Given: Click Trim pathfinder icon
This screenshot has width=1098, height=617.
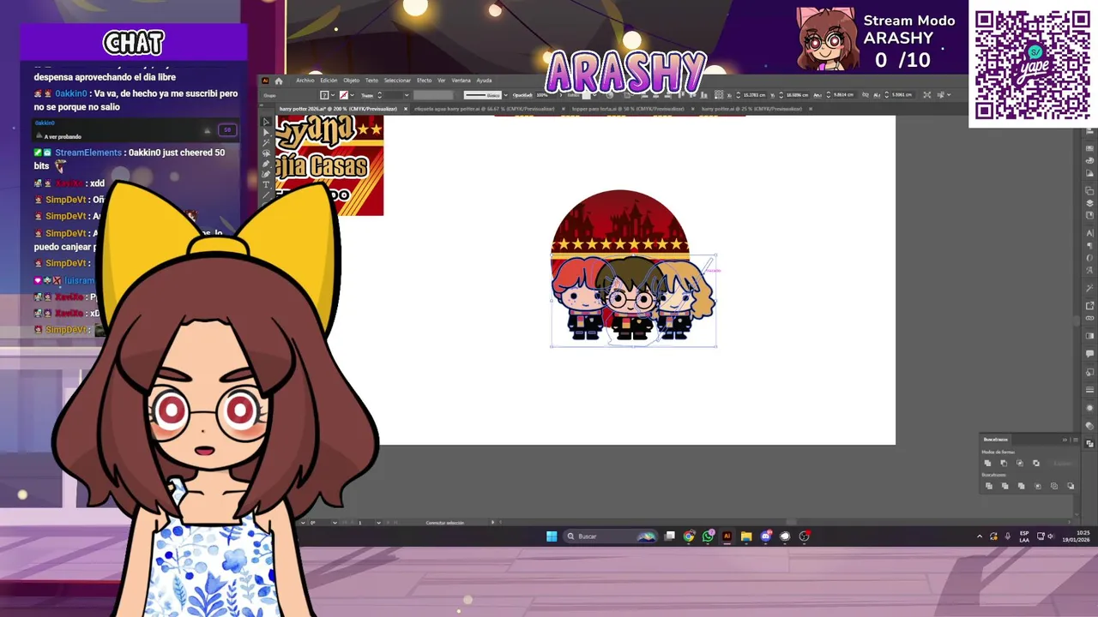Looking at the screenshot, I should (x=1005, y=486).
